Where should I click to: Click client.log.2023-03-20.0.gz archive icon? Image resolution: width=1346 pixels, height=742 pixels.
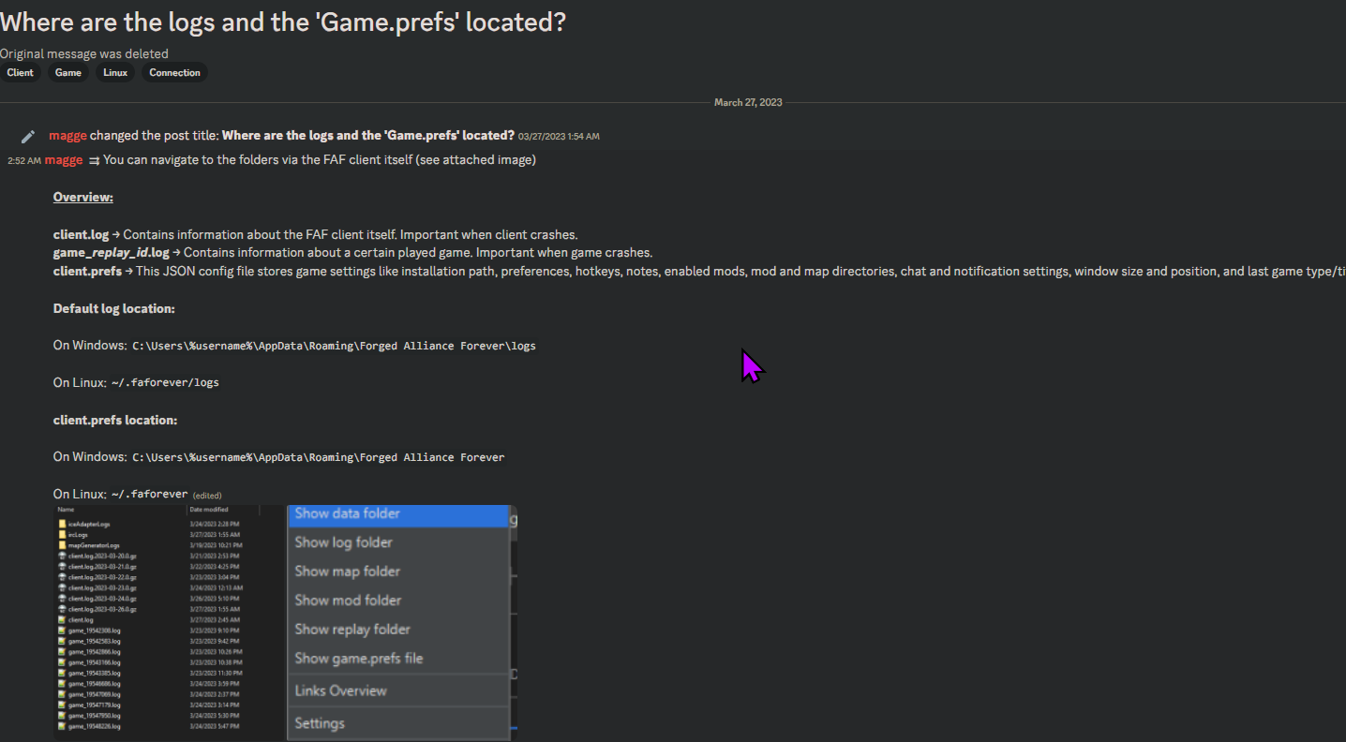62,556
